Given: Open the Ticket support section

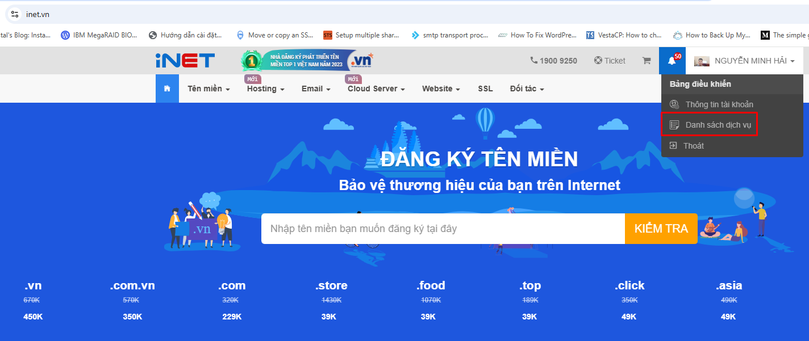Looking at the screenshot, I should tap(610, 61).
